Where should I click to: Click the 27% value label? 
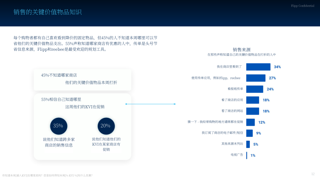click(x=272, y=78)
